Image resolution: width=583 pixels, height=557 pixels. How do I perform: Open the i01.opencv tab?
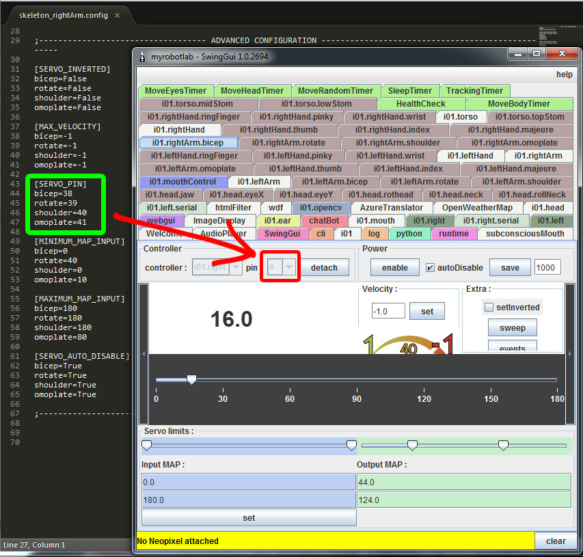tap(321, 208)
